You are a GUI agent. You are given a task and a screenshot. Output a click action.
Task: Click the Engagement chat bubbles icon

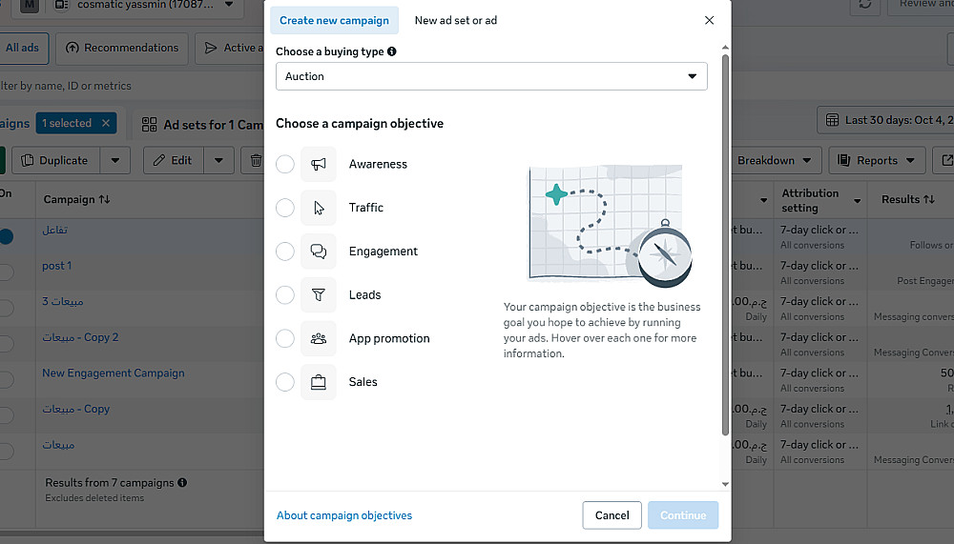click(319, 252)
